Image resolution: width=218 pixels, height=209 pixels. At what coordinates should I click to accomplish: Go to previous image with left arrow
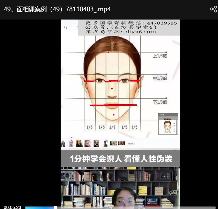[71, 27]
